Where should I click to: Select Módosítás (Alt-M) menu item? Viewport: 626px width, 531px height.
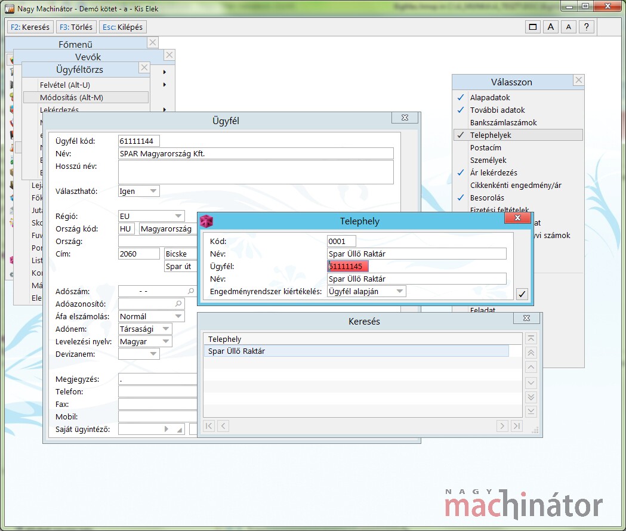click(x=86, y=97)
